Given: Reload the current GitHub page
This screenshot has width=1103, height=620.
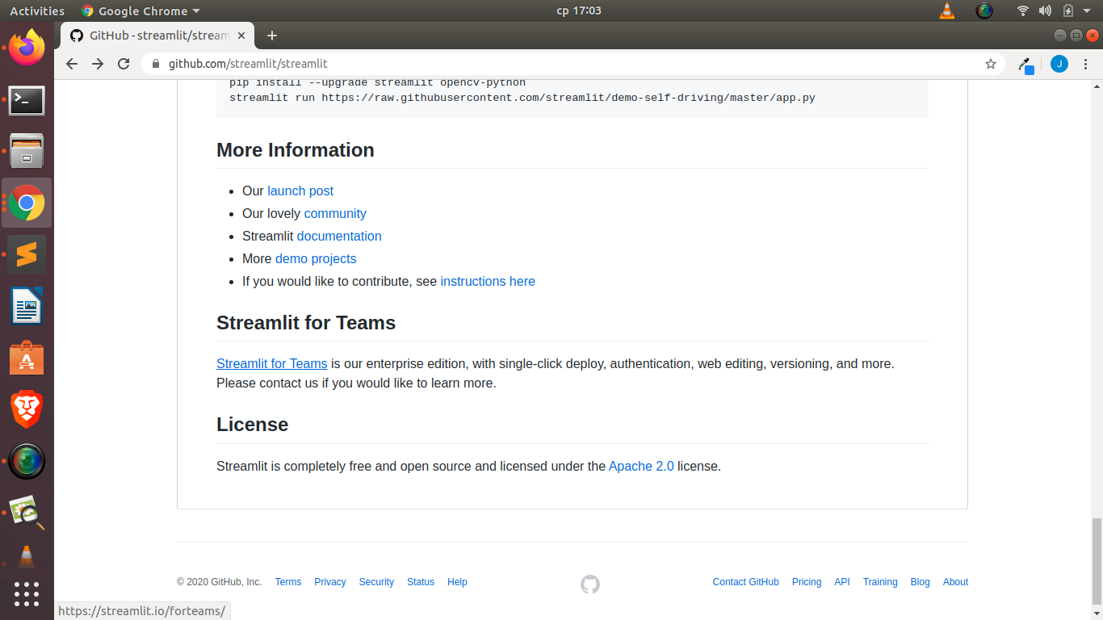Looking at the screenshot, I should (x=124, y=64).
